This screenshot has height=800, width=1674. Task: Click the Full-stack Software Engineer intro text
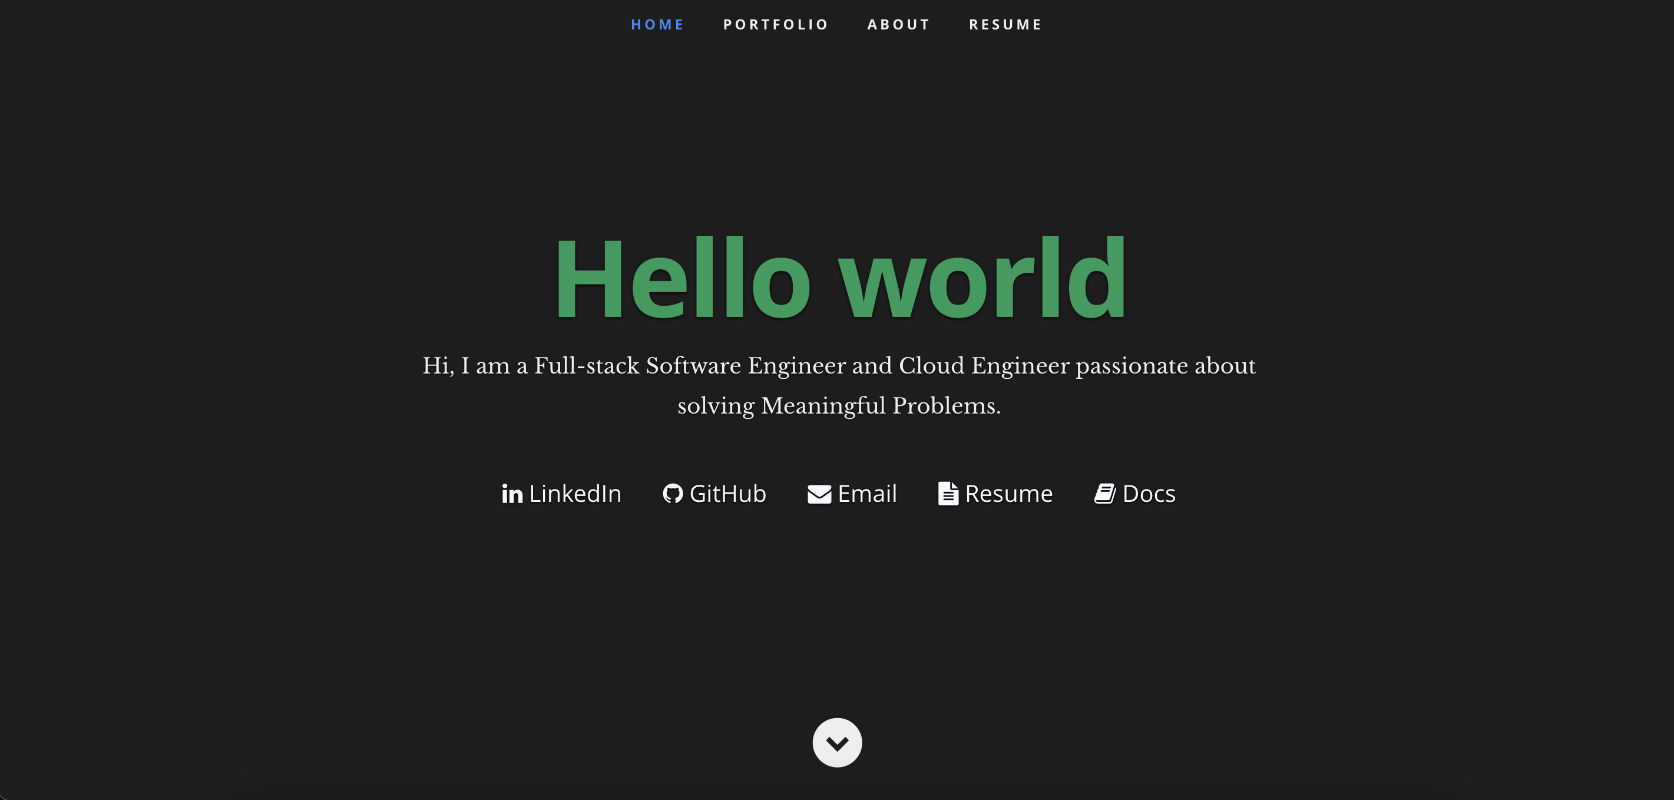point(839,366)
